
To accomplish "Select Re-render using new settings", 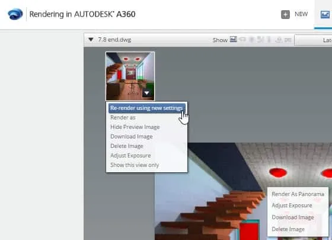I will [x=146, y=108].
